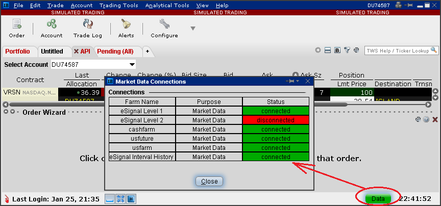Switch to the Pending (All) tab

point(115,51)
